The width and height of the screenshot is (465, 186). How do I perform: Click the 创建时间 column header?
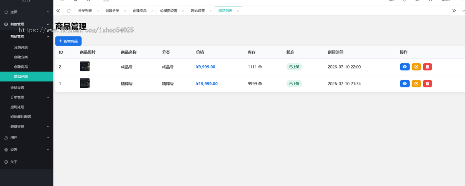336,52
